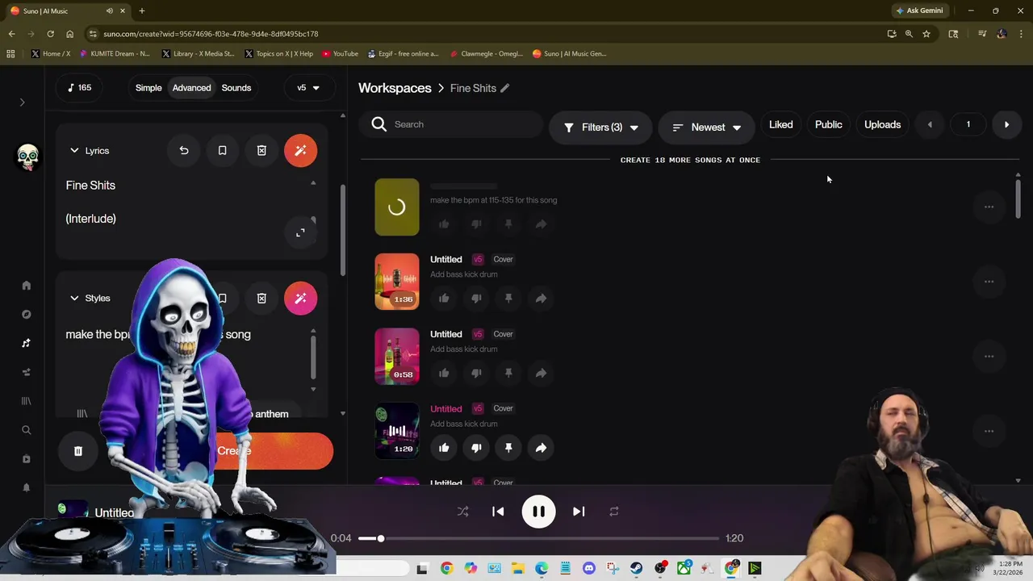
Task: Dislike the 1:36 Untitled song
Action: (x=476, y=299)
